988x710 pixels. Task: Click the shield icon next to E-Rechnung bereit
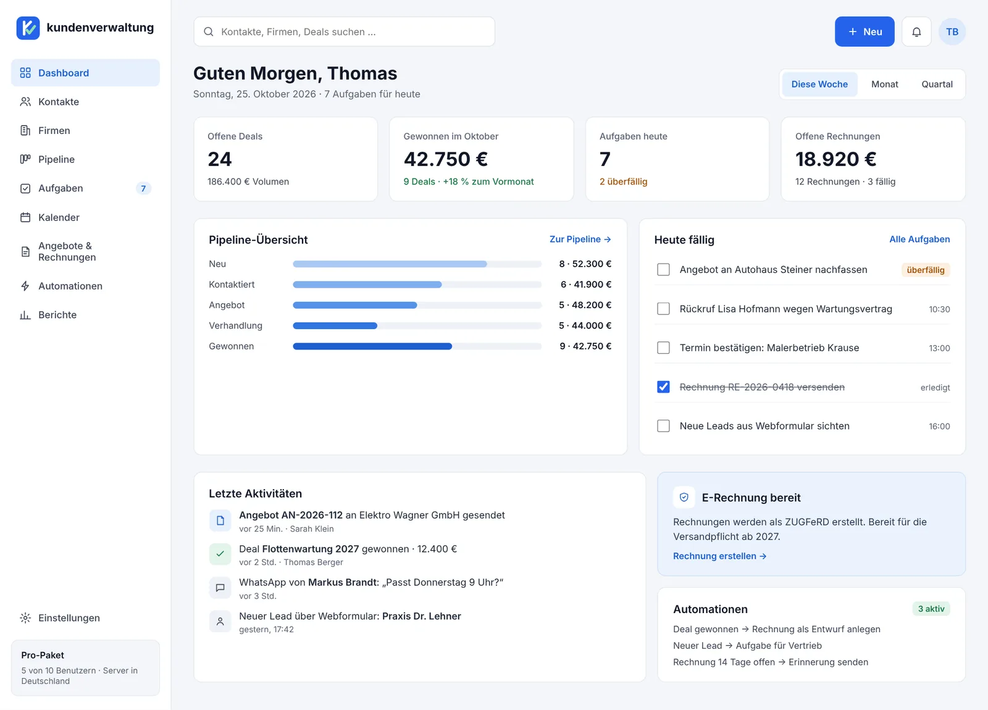(x=684, y=498)
